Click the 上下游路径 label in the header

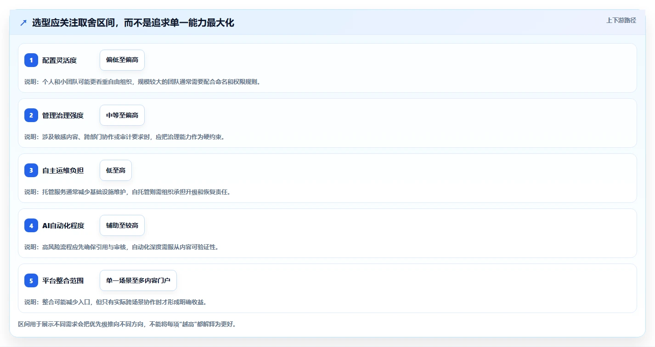point(621,20)
